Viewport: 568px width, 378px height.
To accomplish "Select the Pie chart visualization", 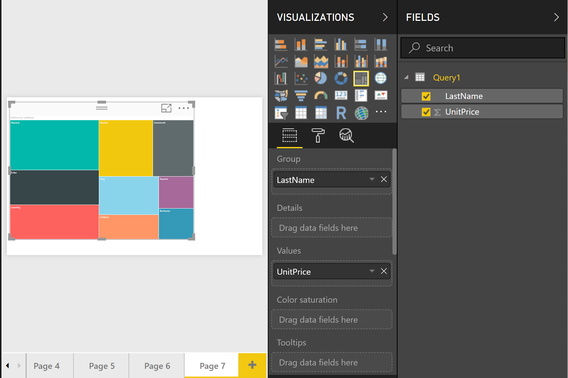I will tap(321, 78).
